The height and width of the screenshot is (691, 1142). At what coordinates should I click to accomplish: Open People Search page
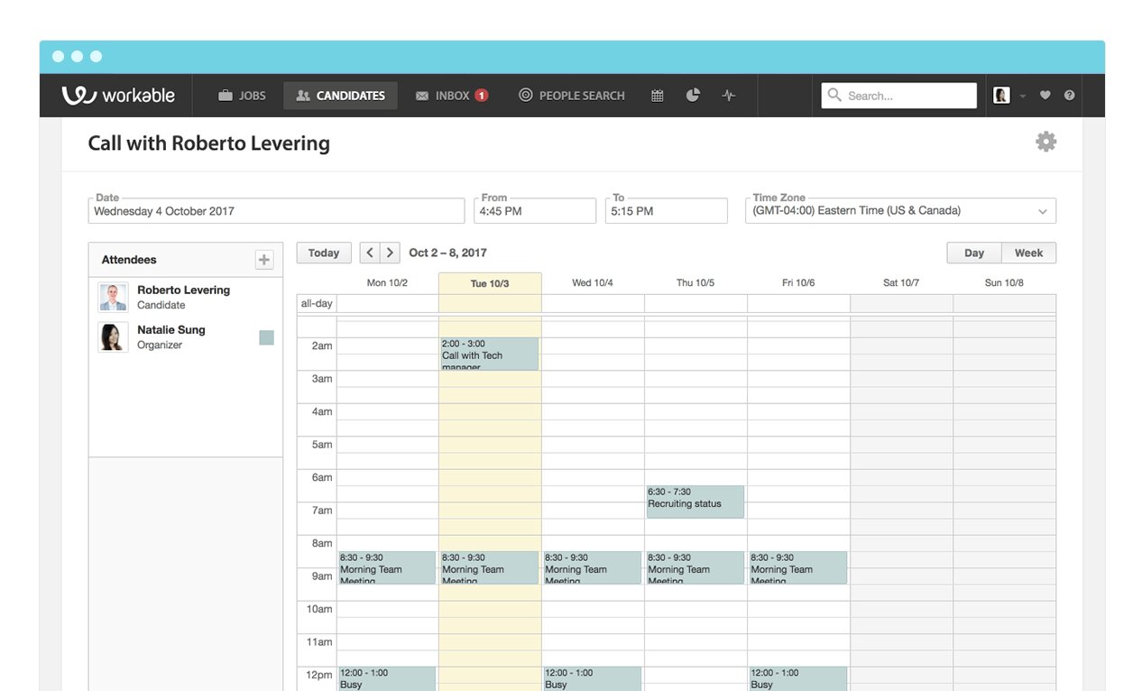[571, 96]
